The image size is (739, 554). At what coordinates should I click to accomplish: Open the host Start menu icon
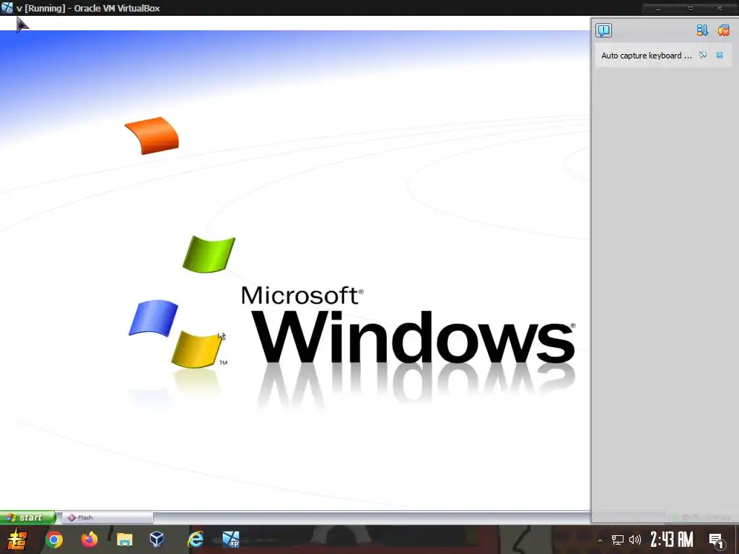[17, 540]
